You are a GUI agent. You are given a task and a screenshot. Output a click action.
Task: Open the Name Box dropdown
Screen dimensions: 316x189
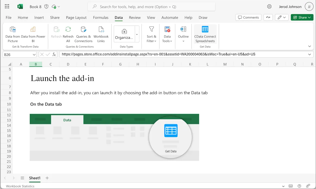tap(33, 54)
